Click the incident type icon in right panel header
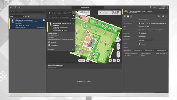Viewport: 177px width, 100px height. click(x=126, y=12)
